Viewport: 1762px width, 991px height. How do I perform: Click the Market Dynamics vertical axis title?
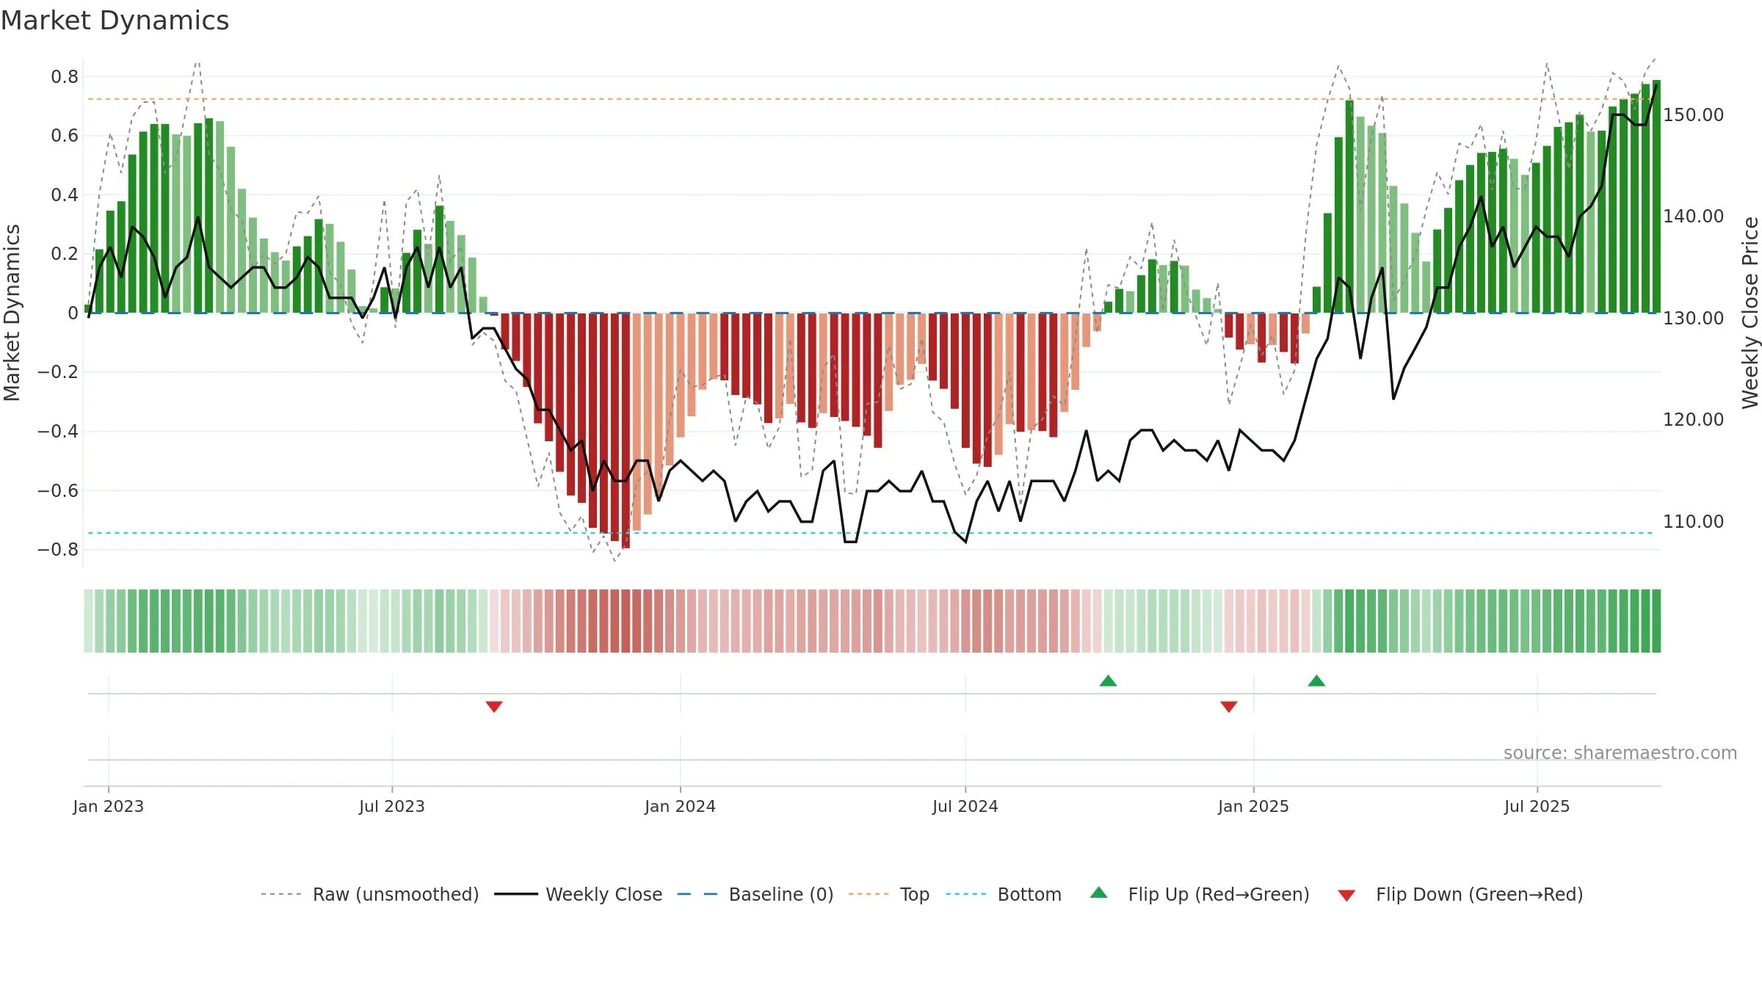12,313
